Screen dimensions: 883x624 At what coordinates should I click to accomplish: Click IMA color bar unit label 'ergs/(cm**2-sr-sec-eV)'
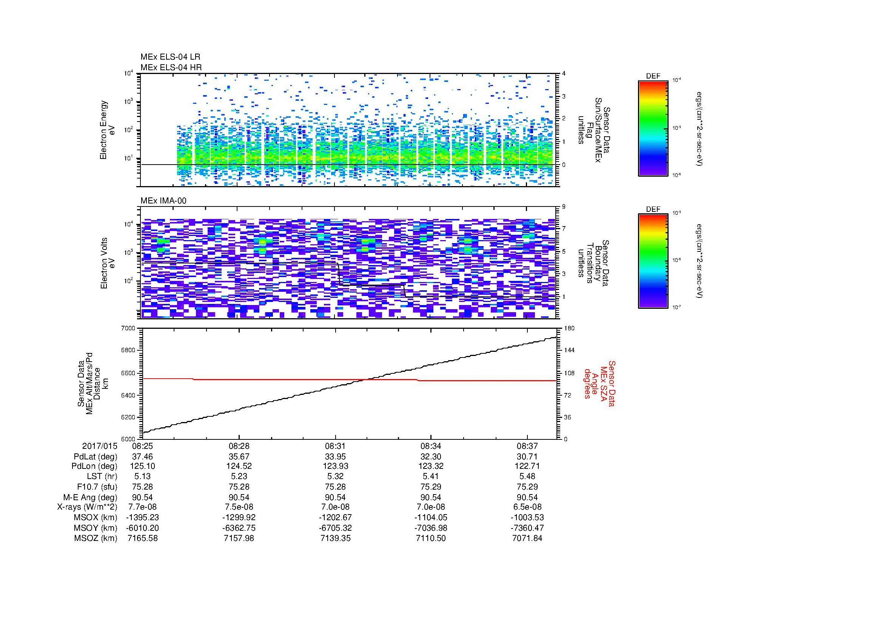click(699, 262)
